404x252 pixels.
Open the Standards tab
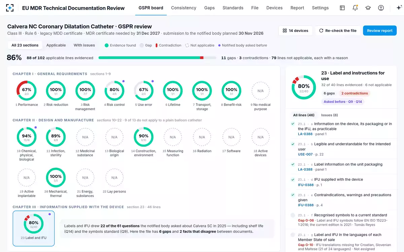coord(233,8)
